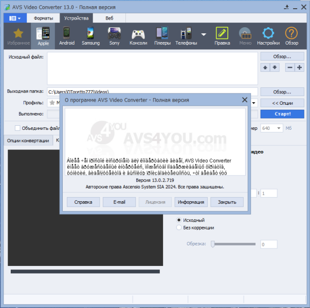Click Закрыть button in About dialog
Viewport: 310px width, 308px height.
click(x=227, y=202)
